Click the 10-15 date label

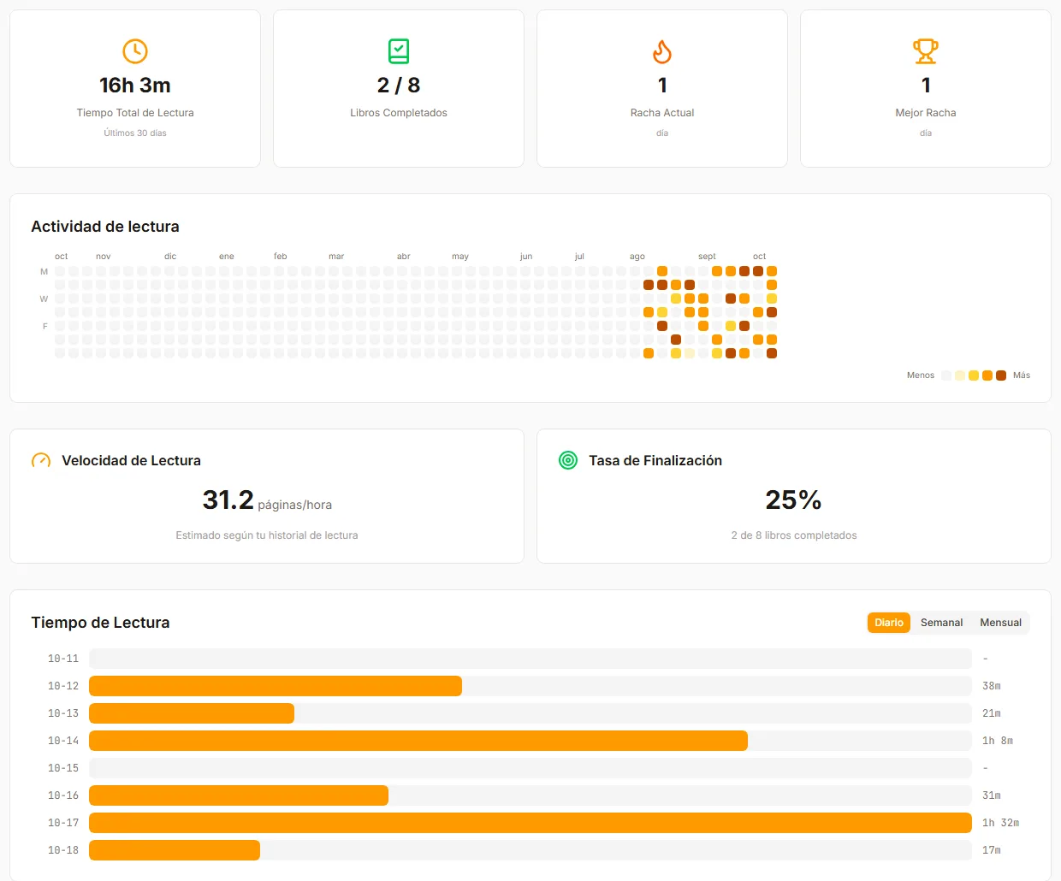click(63, 768)
